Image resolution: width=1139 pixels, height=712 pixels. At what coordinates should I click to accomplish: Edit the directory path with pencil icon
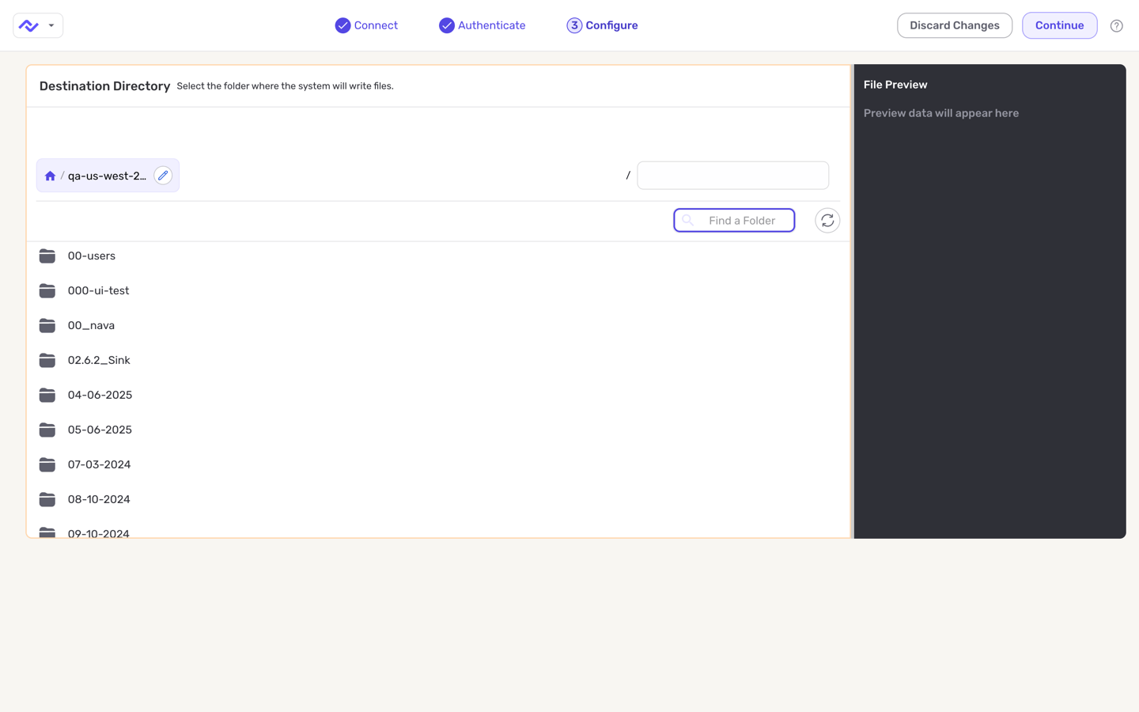coord(163,176)
